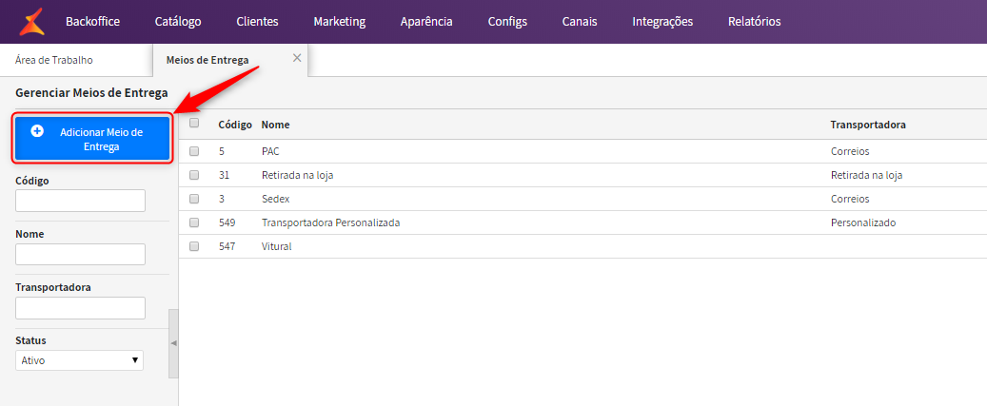The image size is (987, 406).
Task: Open the Backoffice menu
Action: pyautogui.click(x=92, y=21)
